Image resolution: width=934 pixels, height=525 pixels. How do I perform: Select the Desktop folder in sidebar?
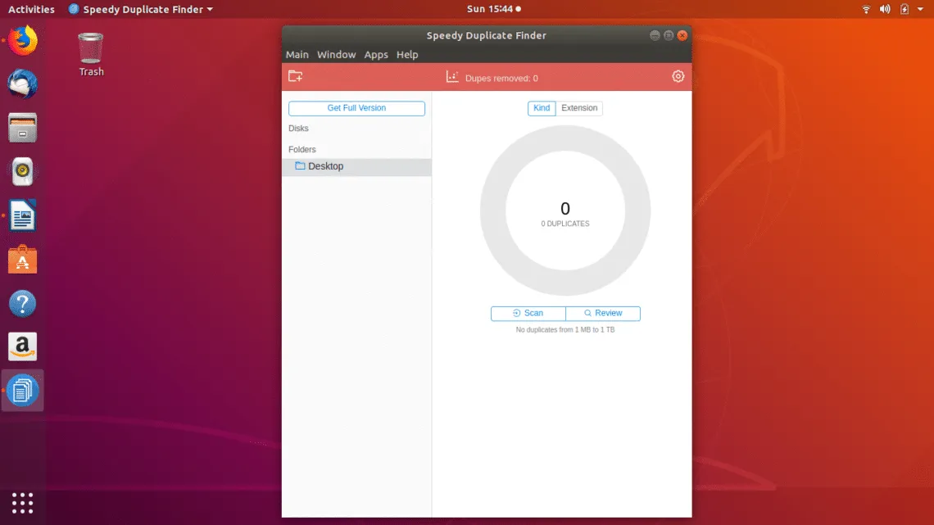pos(325,166)
